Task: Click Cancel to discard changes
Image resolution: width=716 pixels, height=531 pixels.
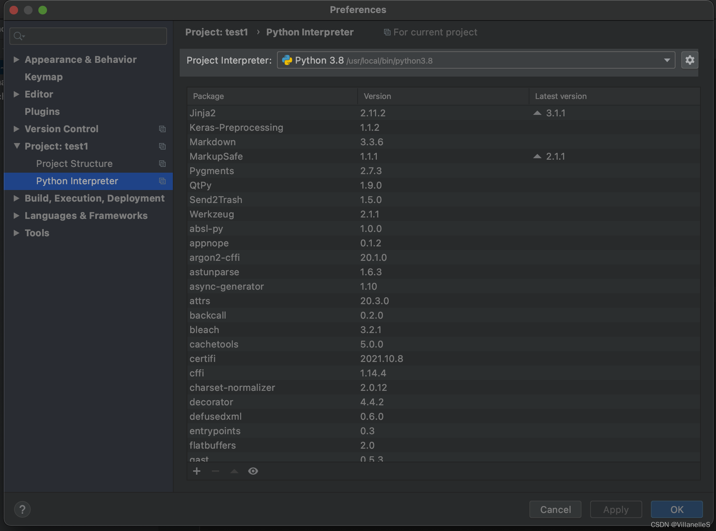Action: 555,509
